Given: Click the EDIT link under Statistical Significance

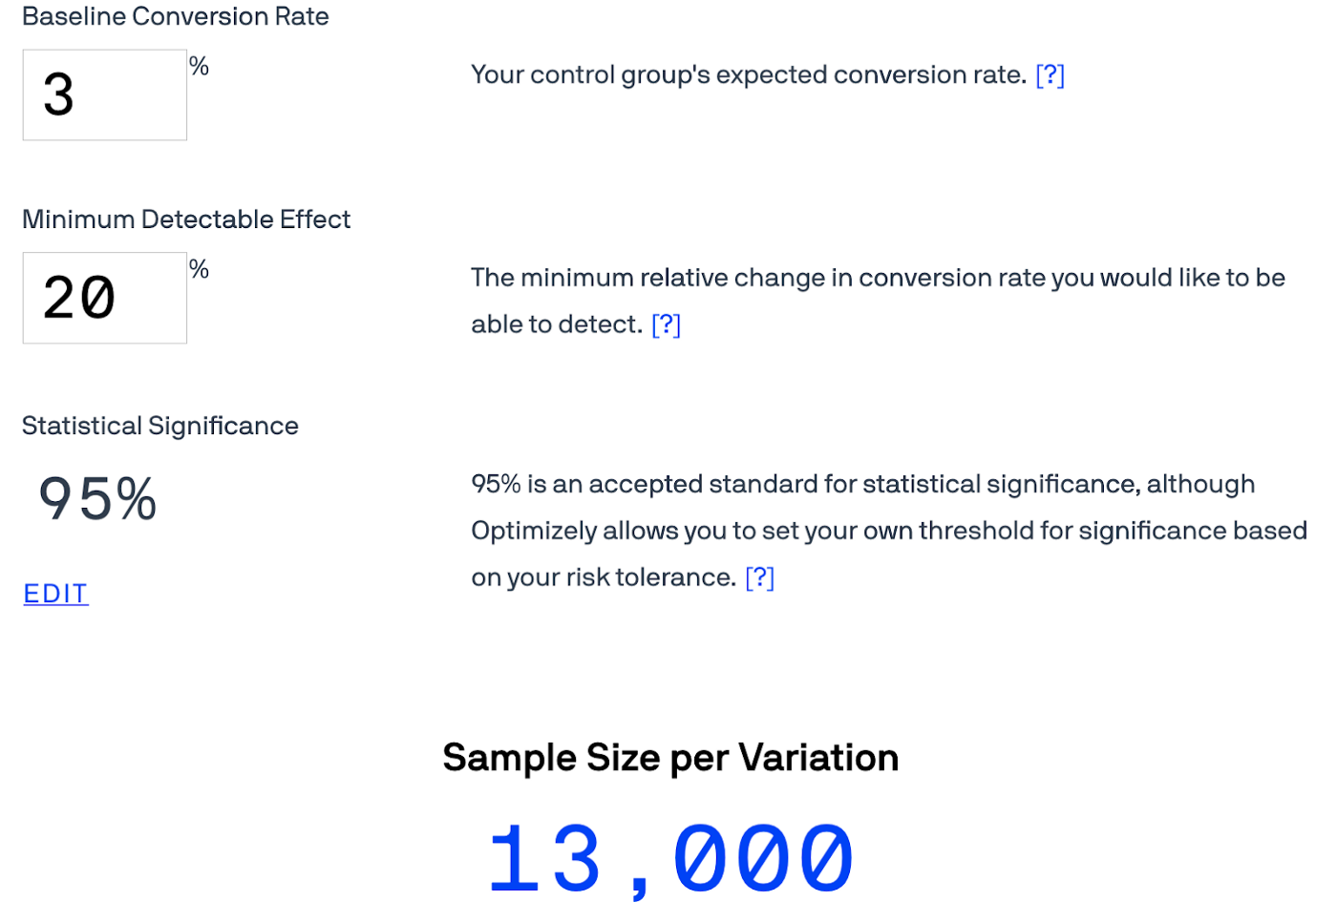Looking at the screenshot, I should point(55,594).
